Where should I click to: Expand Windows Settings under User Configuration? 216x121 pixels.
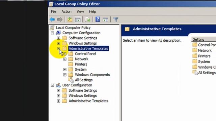pyautogui.click(x=58, y=96)
